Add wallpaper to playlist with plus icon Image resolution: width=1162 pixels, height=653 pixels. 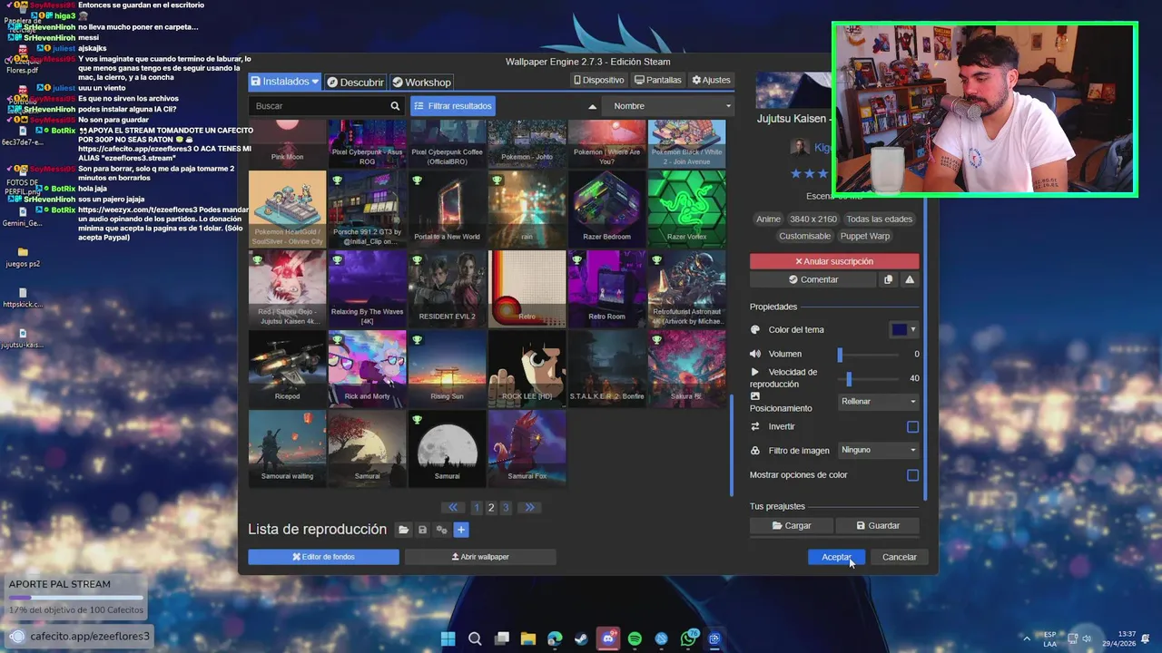coord(461,530)
